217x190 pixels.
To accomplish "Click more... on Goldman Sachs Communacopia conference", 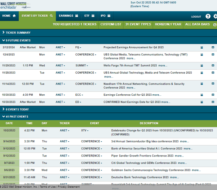I will (x=196, y=170).
